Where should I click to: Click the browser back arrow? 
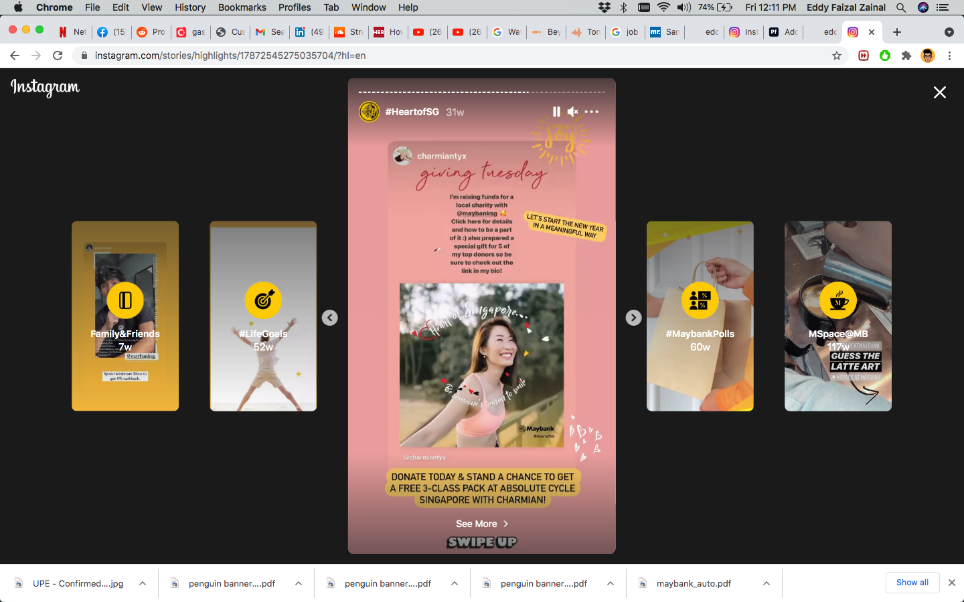pyautogui.click(x=15, y=56)
